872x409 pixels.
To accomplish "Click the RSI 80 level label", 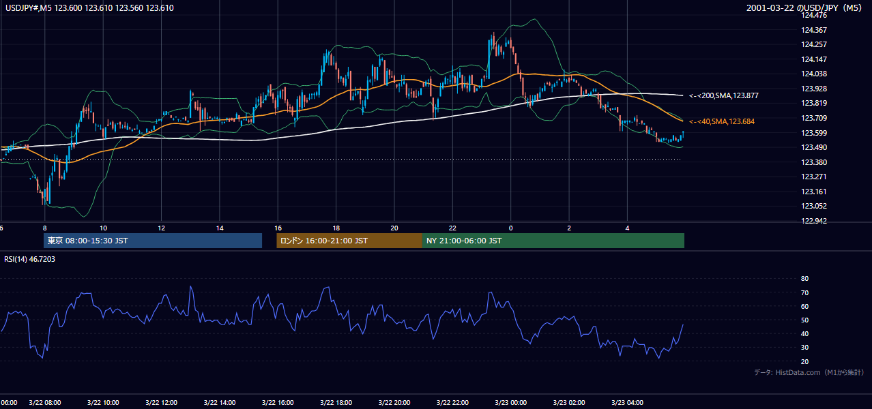I will point(804,279).
